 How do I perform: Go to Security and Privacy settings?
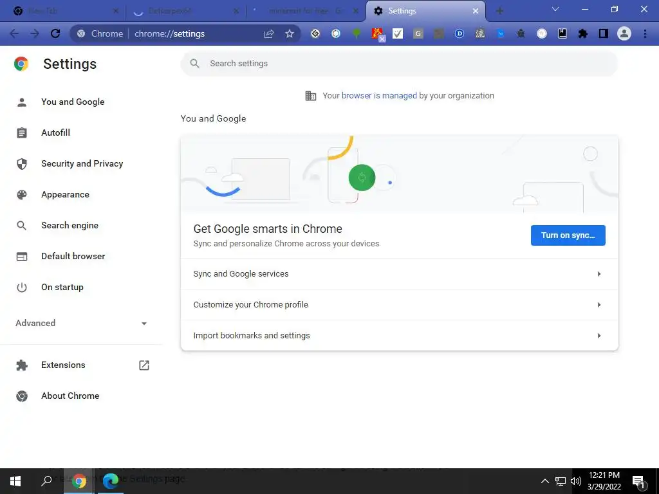point(82,163)
